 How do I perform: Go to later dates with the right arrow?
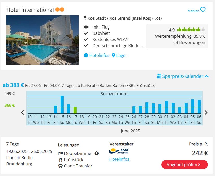206,112
